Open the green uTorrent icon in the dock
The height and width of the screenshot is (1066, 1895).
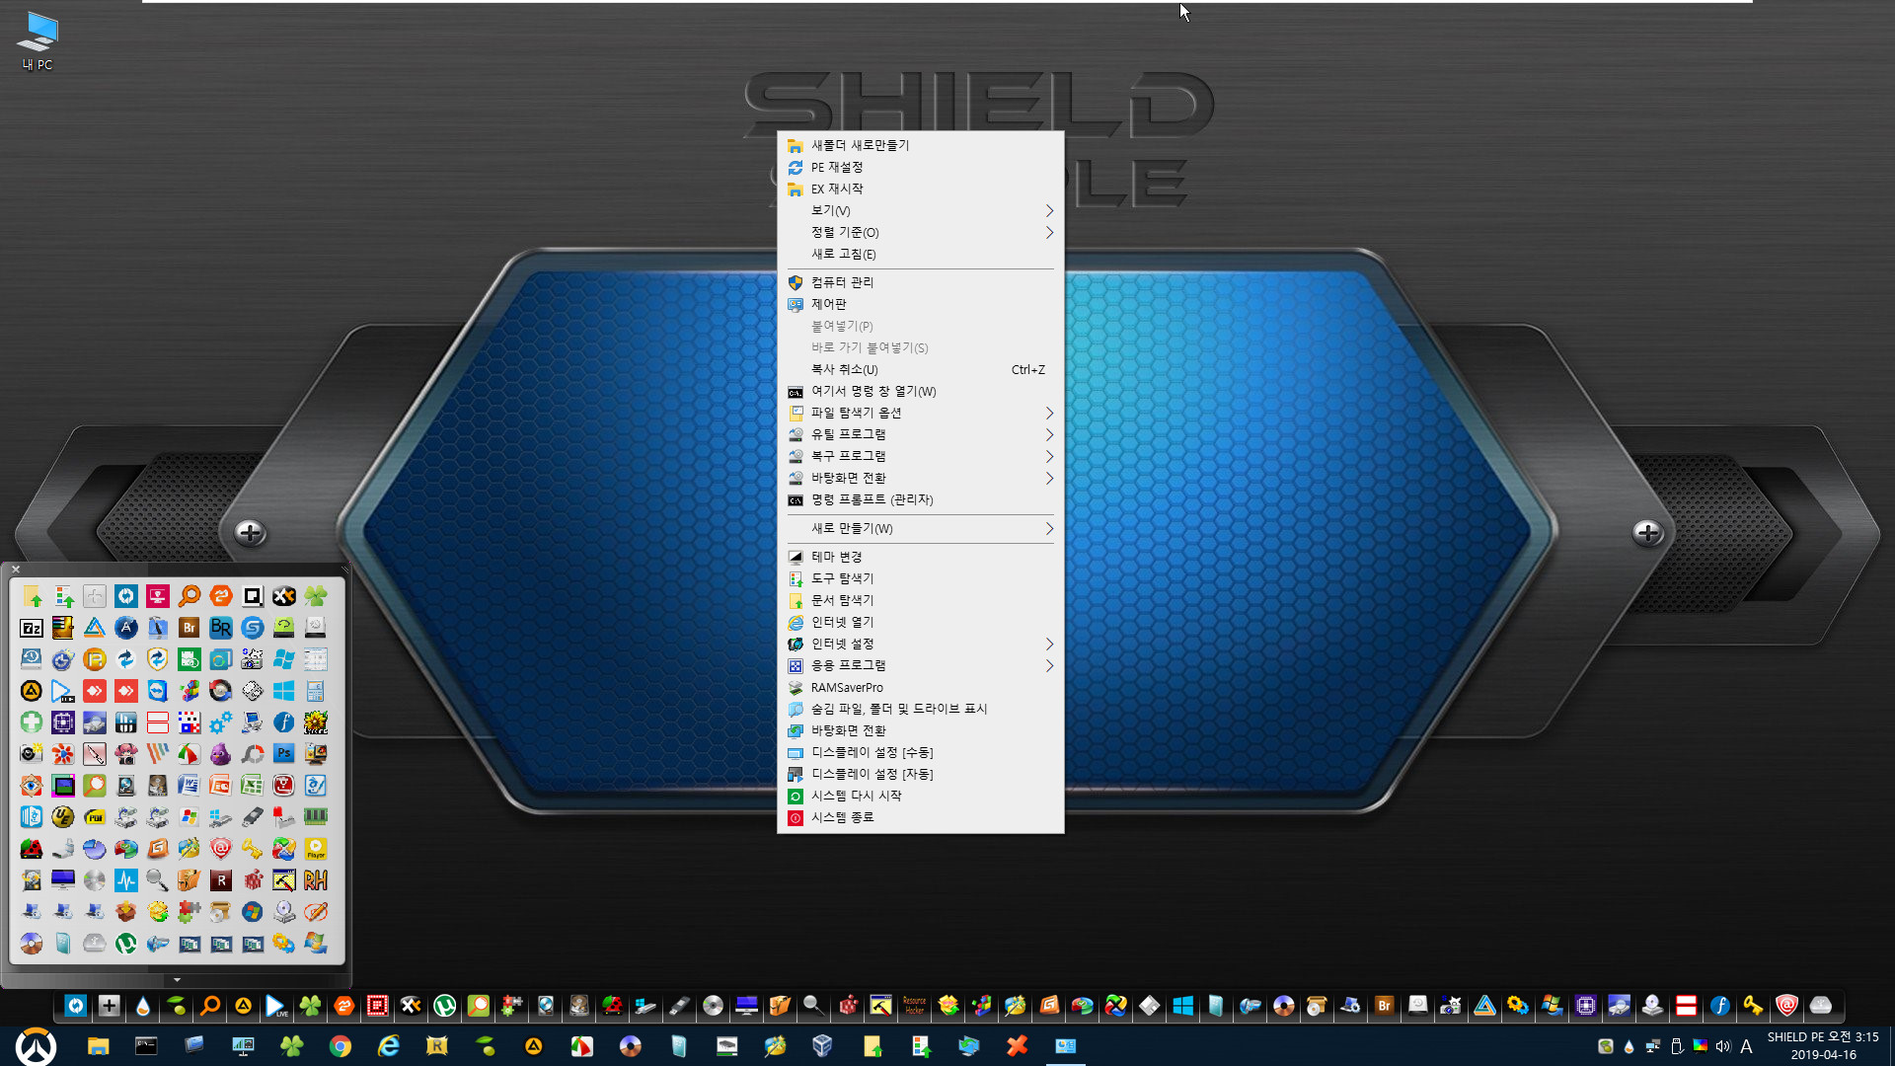tap(444, 1006)
